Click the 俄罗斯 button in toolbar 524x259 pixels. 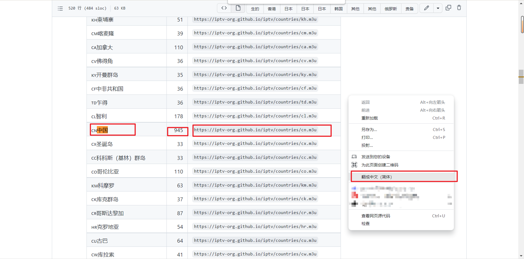(x=391, y=9)
